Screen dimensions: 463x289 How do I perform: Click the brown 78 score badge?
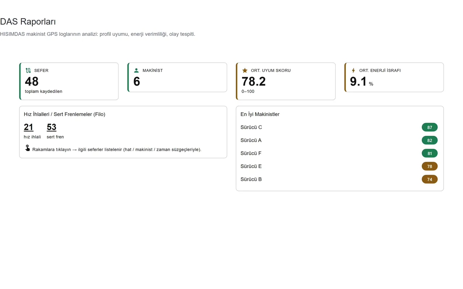coord(430,166)
